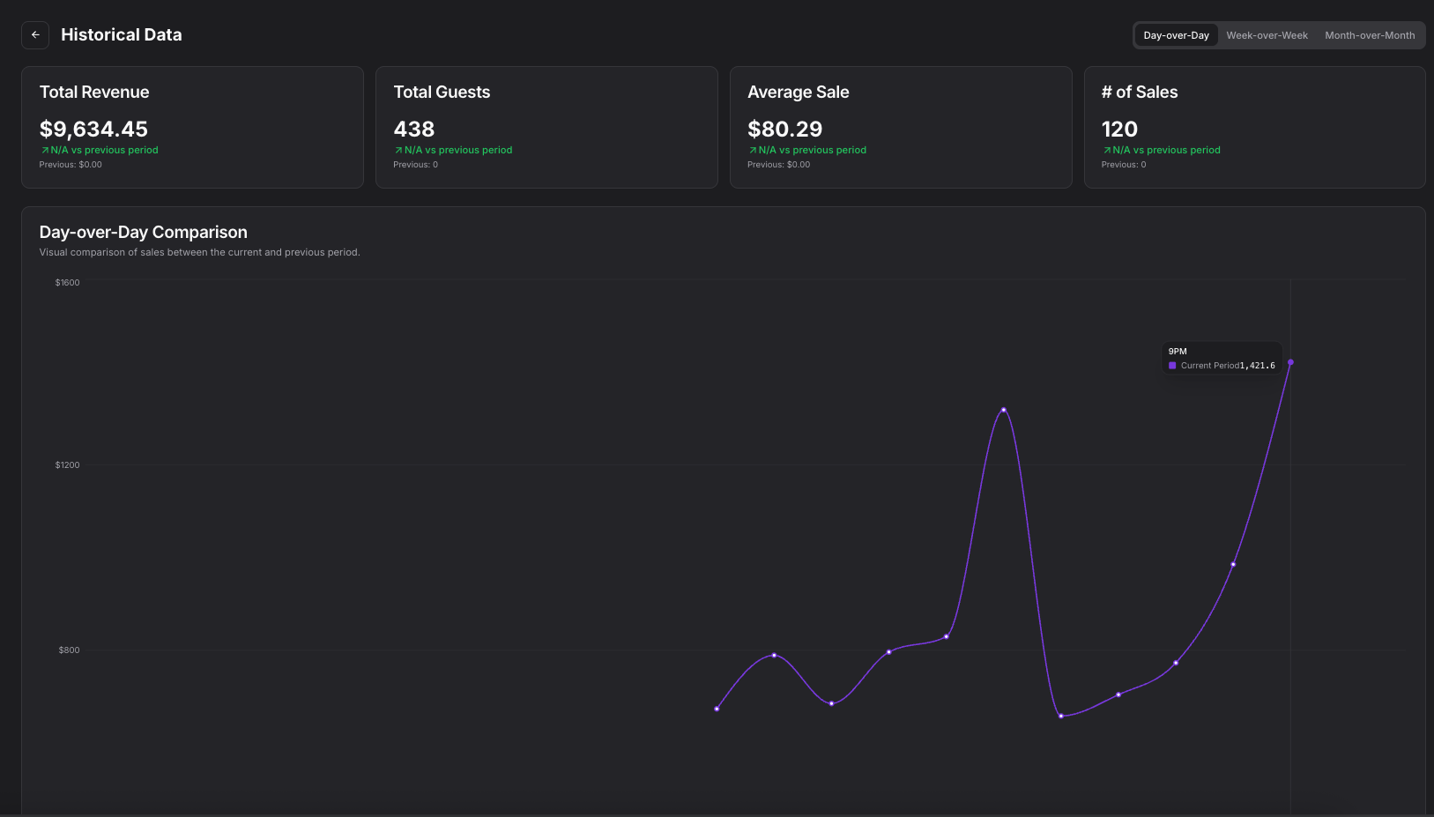Click the highest peak data point on the chart
This screenshot has height=817, width=1434.
tap(1004, 409)
